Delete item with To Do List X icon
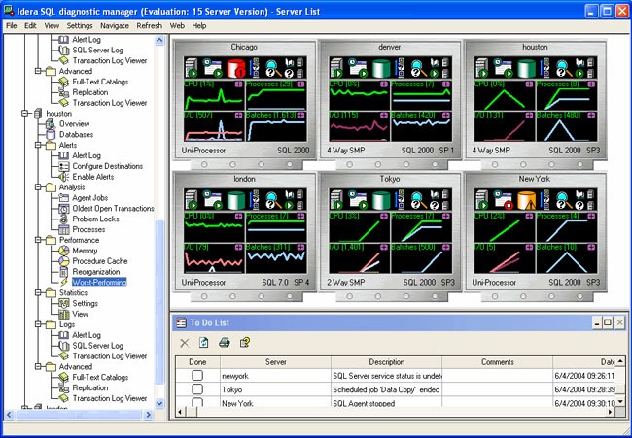Viewport: 632px width, 438px height. [184, 343]
